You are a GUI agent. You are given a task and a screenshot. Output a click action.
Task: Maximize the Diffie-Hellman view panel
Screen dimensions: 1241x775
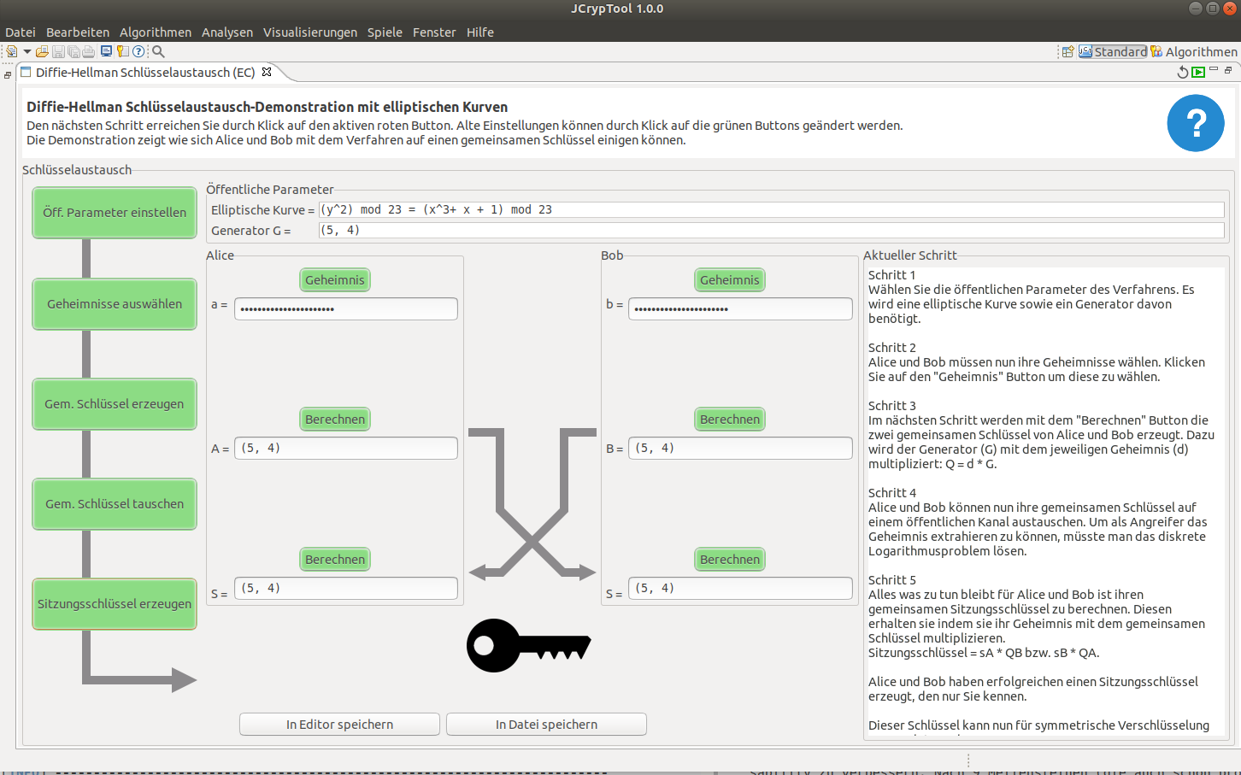(1229, 70)
